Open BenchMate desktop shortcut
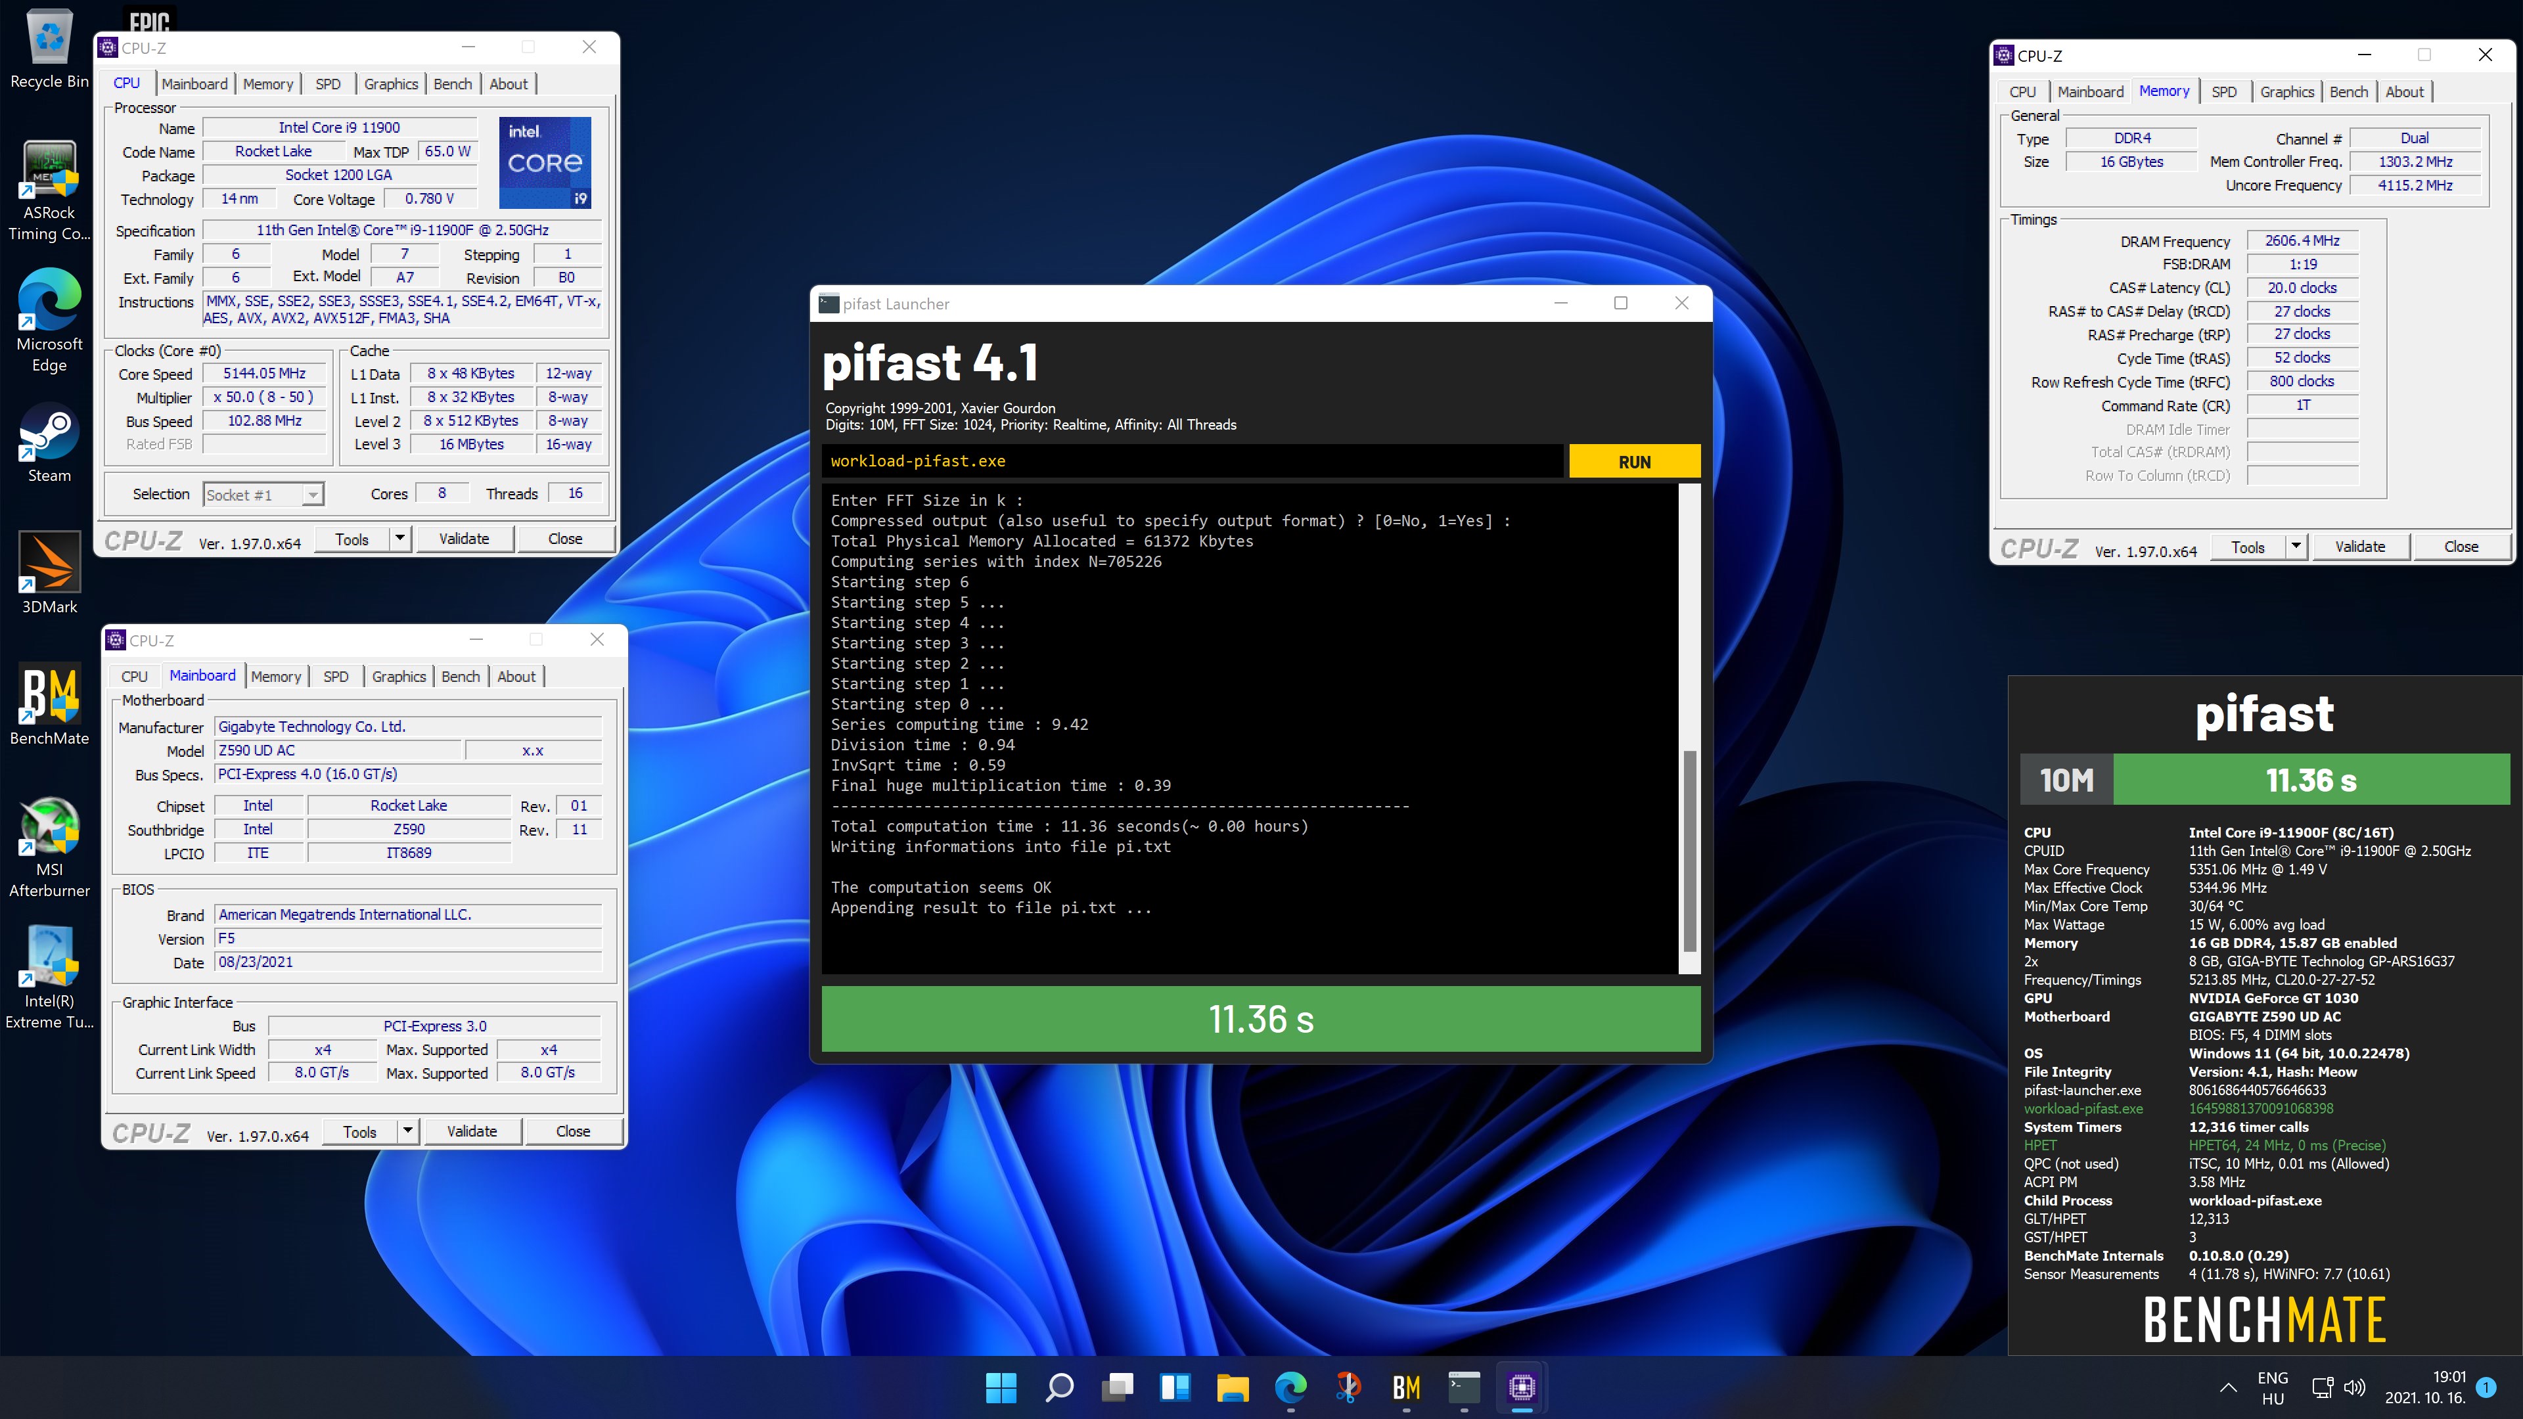Image resolution: width=2523 pixels, height=1419 pixels. pos(49,705)
